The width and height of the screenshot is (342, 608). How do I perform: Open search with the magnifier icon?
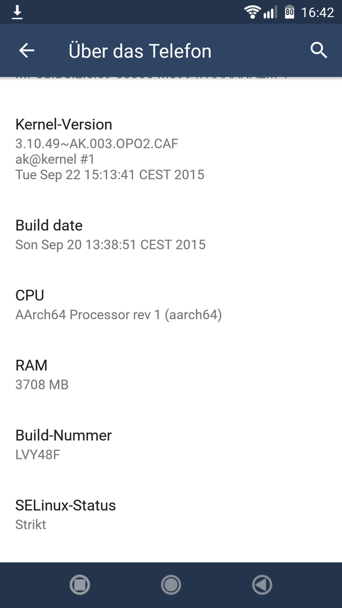click(x=319, y=51)
